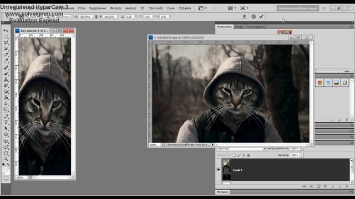Open status bar info arrow in large document
This screenshot has height=199, width=355.
click(x=212, y=145)
